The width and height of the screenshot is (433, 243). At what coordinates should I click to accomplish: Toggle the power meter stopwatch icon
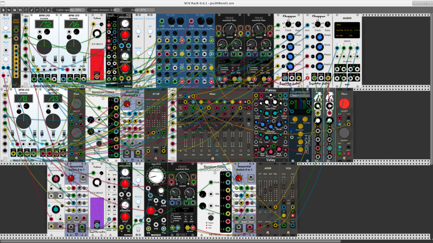[43, 10]
